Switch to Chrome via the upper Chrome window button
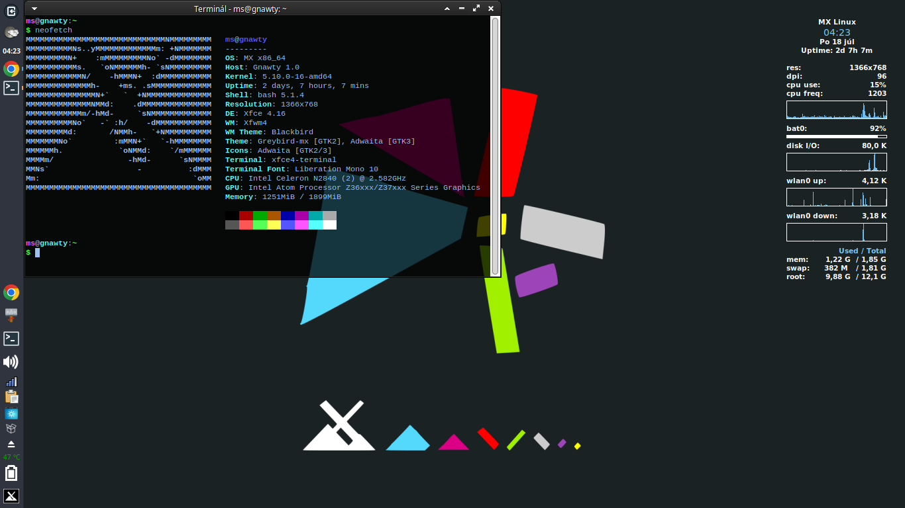 coord(11,69)
